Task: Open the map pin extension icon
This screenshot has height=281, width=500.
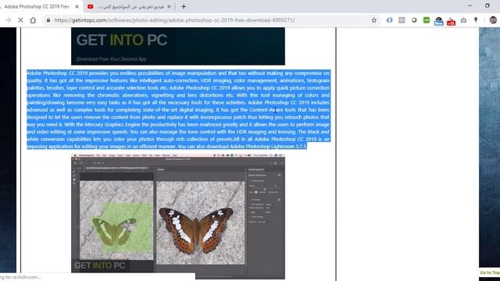Action: coord(476,20)
